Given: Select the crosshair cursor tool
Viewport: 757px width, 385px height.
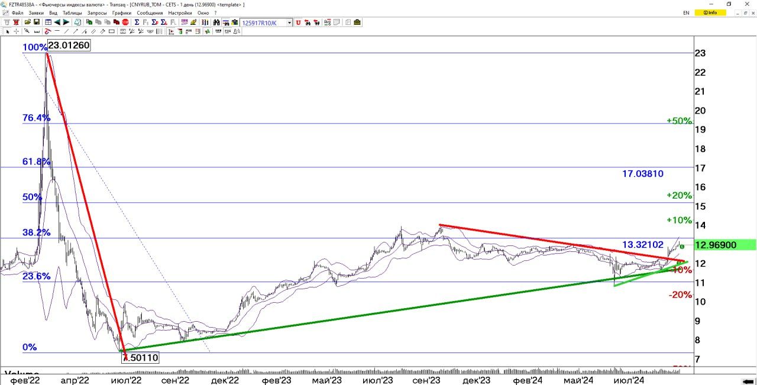Looking at the screenshot, I should (17, 31).
